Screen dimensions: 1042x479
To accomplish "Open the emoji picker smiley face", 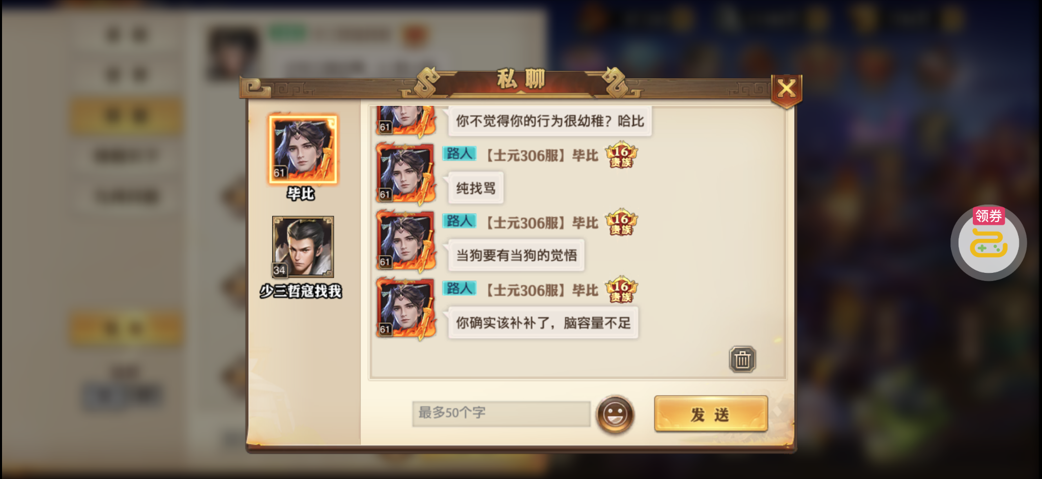I will tap(615, 414).
